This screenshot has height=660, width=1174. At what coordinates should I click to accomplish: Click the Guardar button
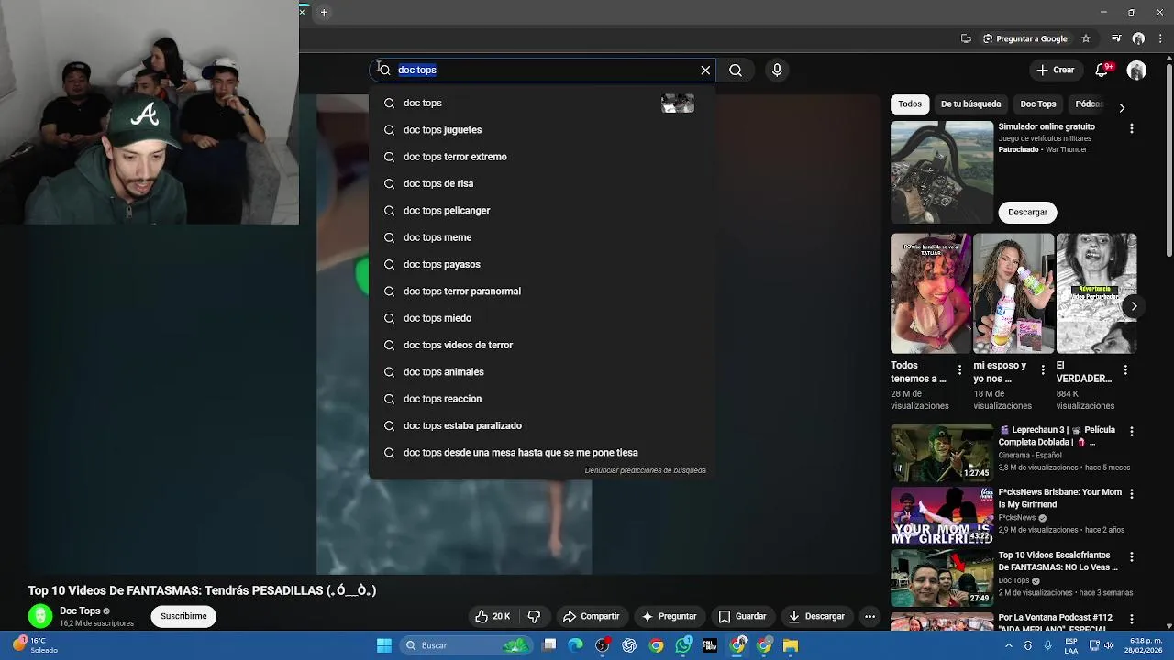coord(742,616)
